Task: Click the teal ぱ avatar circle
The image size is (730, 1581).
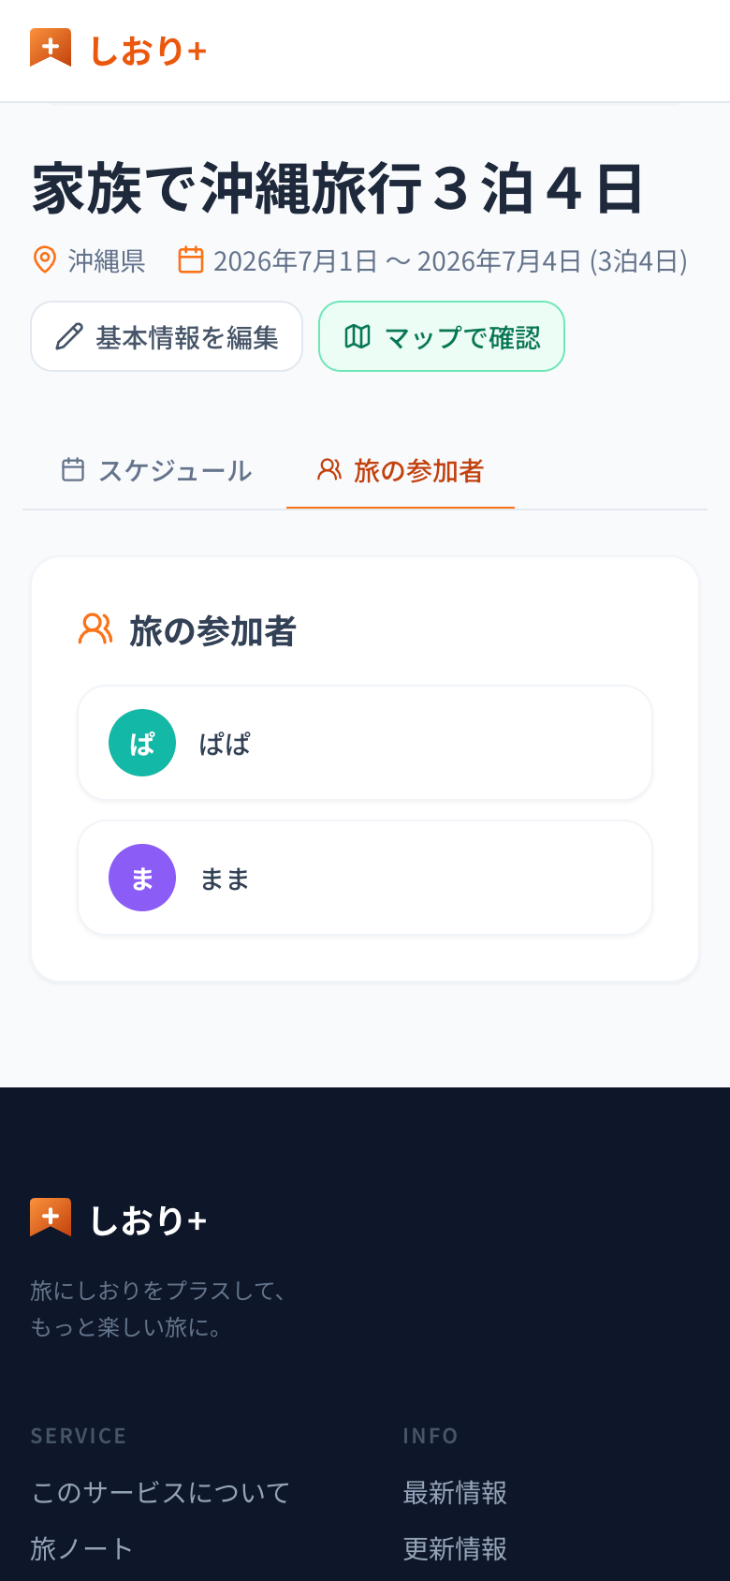Action: (142, 743)
